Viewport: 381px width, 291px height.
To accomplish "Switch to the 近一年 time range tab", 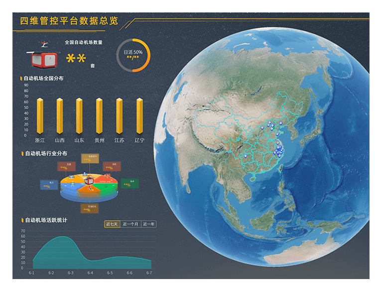I will tap(148, 224).
